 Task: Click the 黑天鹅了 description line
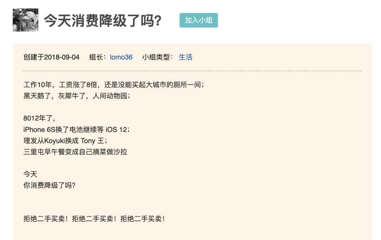pos(77,96)
